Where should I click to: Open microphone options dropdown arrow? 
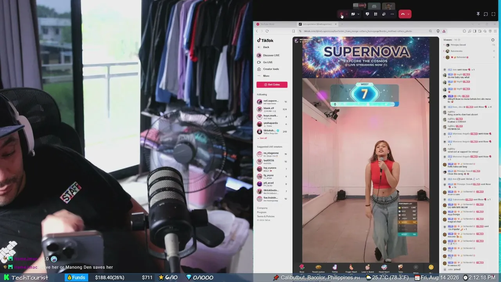[346, 14]
